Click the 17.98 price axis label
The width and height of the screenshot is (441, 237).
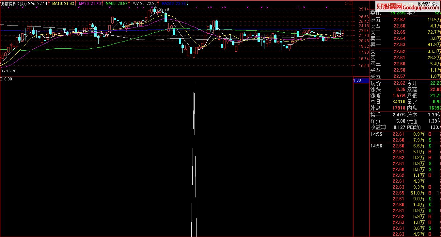(363, 52)
